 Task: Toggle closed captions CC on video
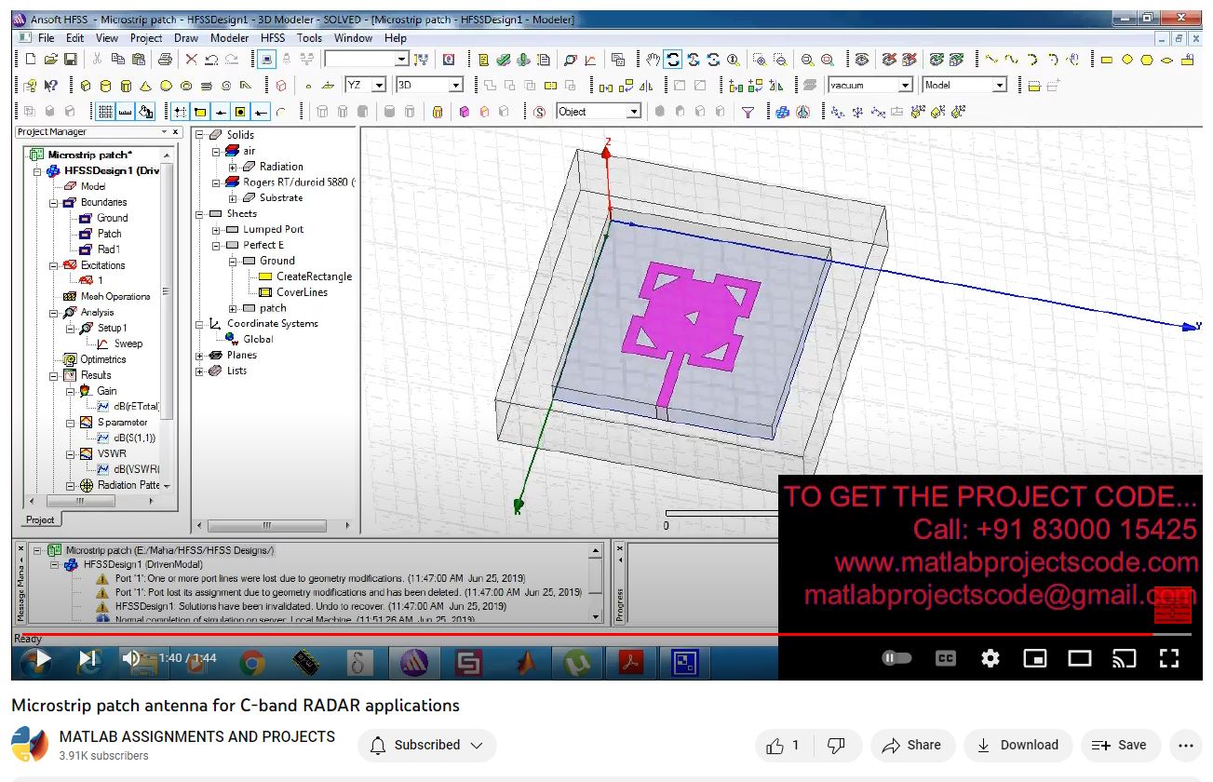(946, 658)
